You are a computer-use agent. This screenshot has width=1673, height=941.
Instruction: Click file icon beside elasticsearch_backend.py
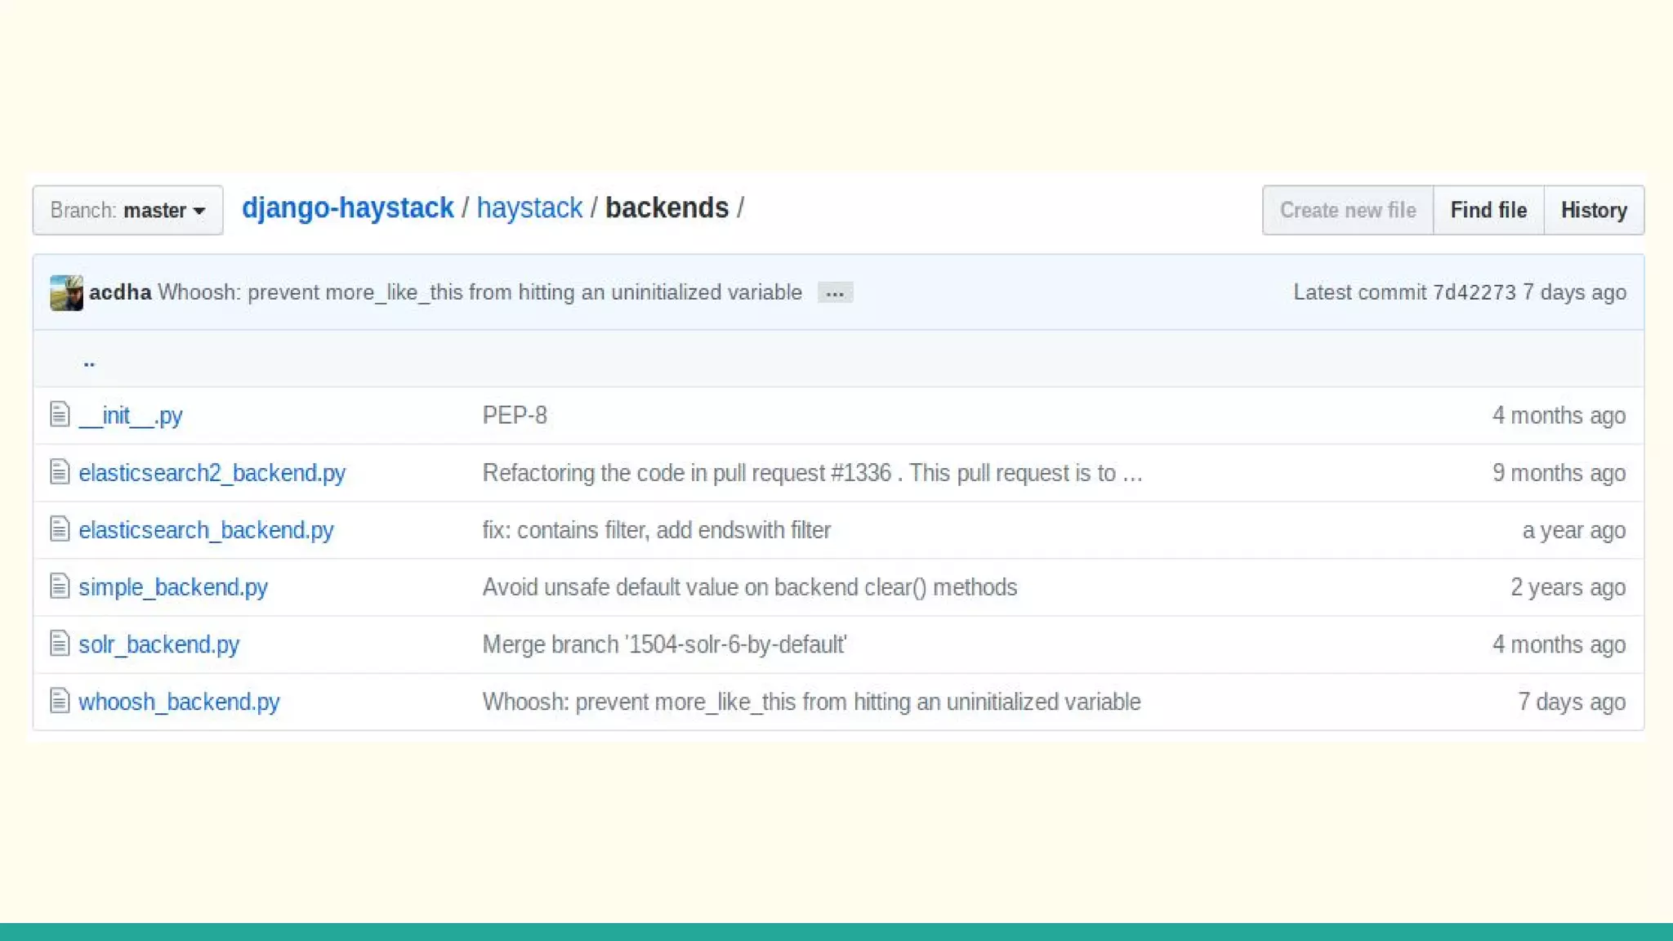point(60,528)
